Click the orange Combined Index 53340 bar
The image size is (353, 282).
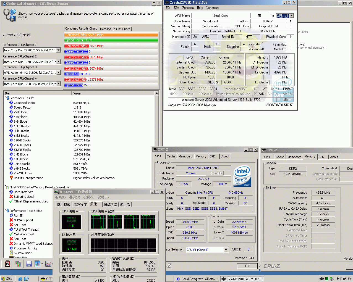coord(111,35)
